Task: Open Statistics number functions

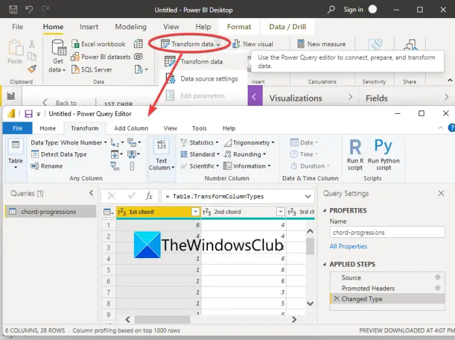Action: (x=200, y=143)
